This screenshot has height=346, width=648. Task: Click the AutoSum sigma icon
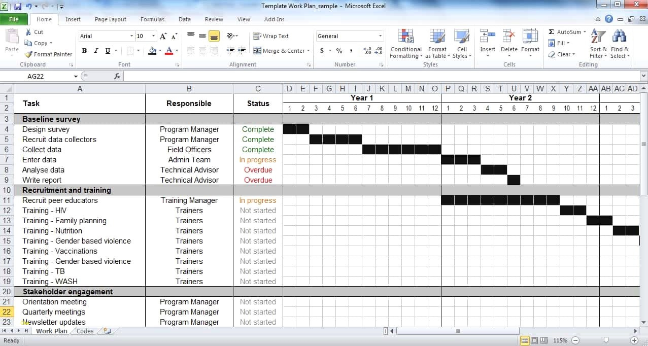coord(552,32)
